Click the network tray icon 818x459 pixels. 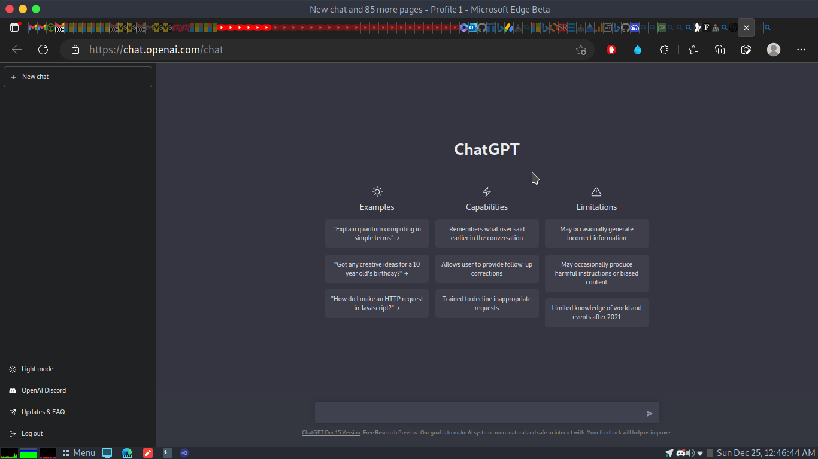pyautogui.click(x=700, y=453)
